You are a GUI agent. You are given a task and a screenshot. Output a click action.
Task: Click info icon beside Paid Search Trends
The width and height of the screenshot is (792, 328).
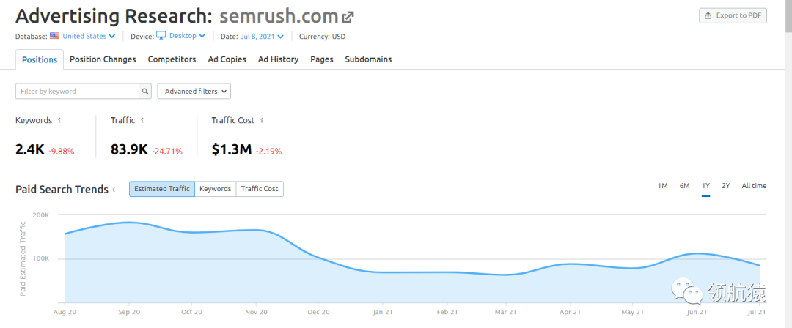114,189
